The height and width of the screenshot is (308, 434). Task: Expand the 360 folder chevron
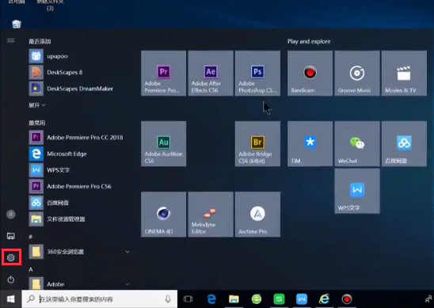(128, 252)
